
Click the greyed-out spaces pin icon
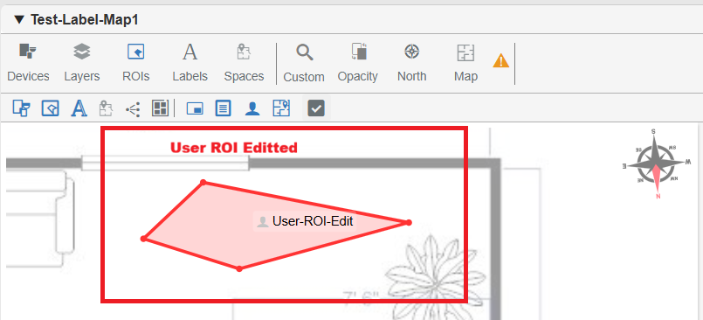tap(106, 108)
